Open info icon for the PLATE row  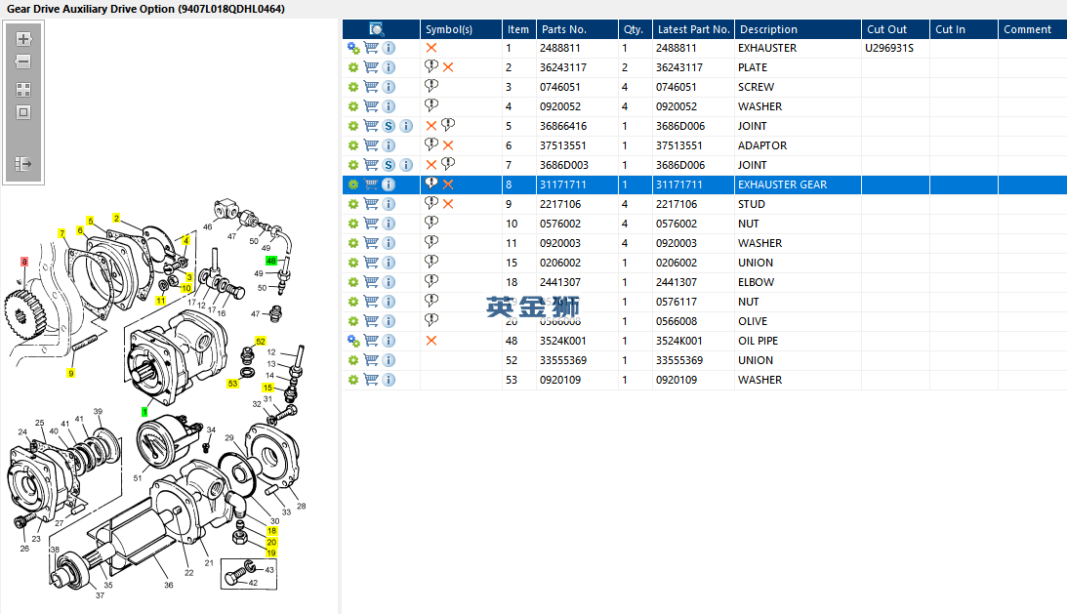[389, 67]
